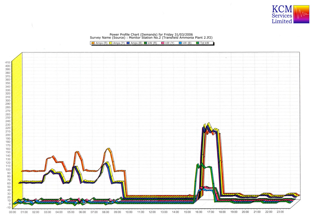Click the 11:00 time axis label
The height and width of the screenshot is (220, 312).
[x=141, y=212]
